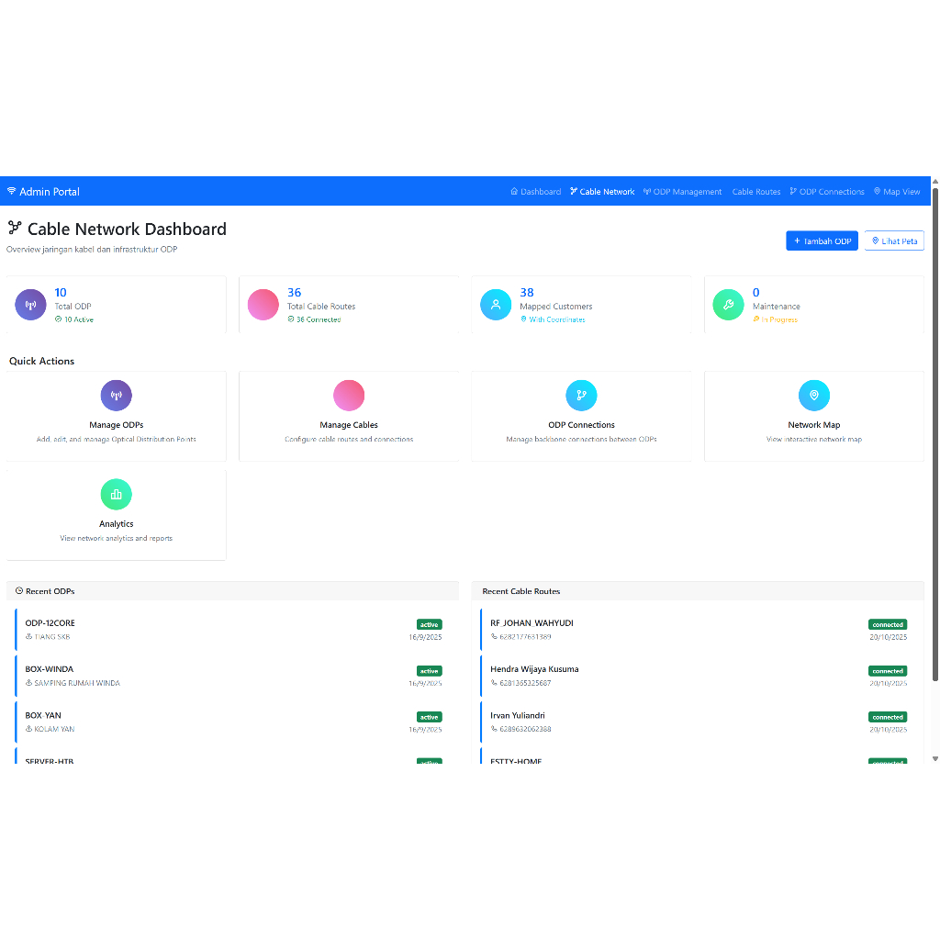Click the Manage ODPs antenna icon
Screen dimensions: 940x940
click(116, 396)
